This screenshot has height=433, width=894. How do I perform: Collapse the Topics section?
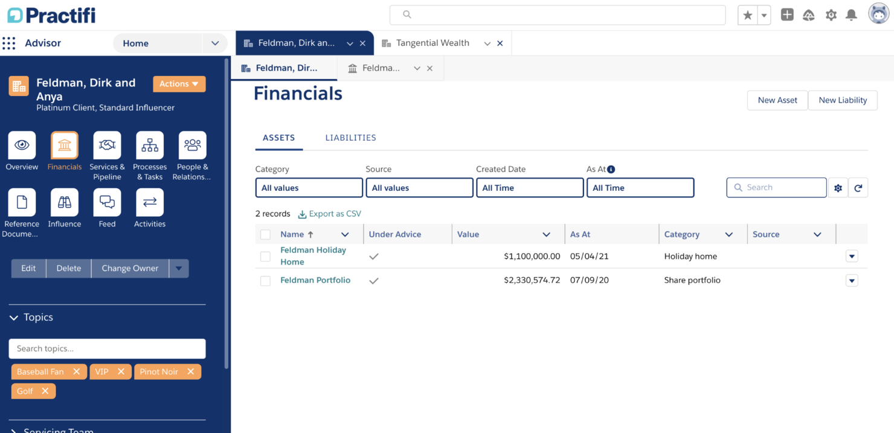pos(13,316)
